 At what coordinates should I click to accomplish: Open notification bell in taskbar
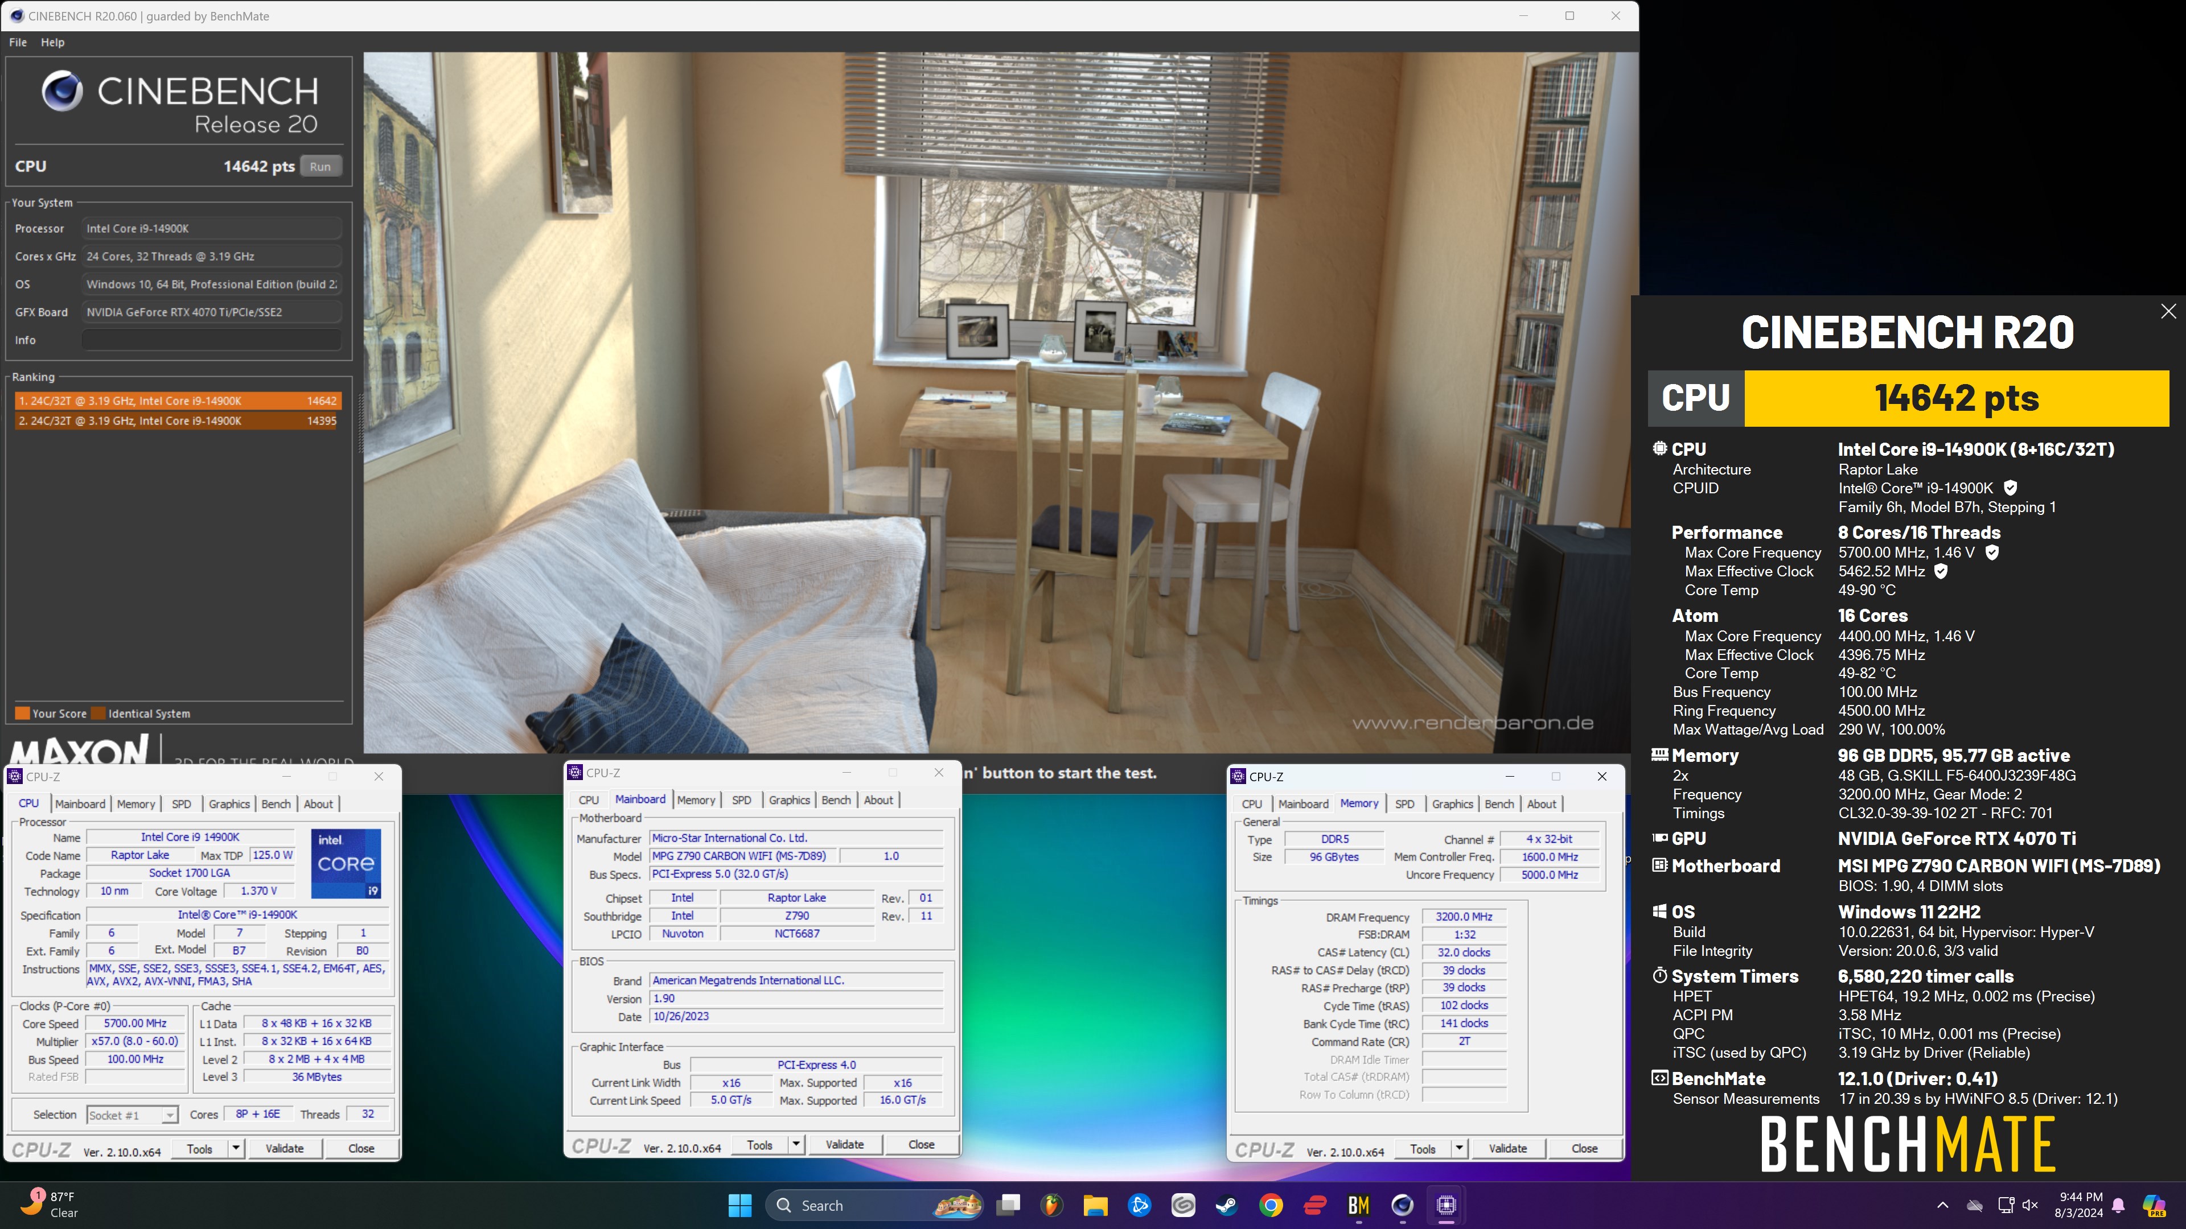pyautogui.click(x=2118, y=1205)
